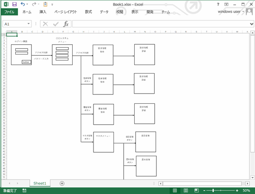Open the ファイル tab
The image size is (255, 194).
[9, 12]
